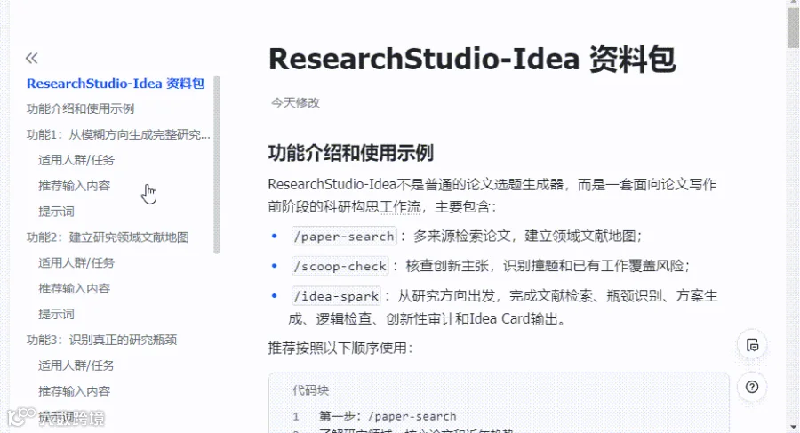Viewport: 800px width, 433px height.
Task: Go to 推荐输入内容 under 功能1
Action: [x=75, y=186]
